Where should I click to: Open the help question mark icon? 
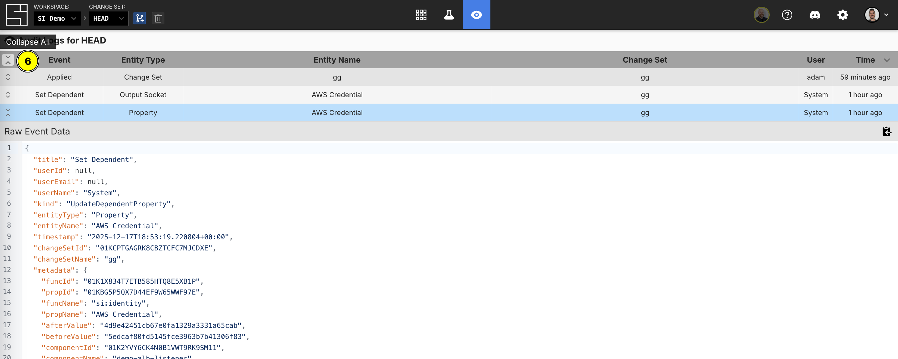787,15
